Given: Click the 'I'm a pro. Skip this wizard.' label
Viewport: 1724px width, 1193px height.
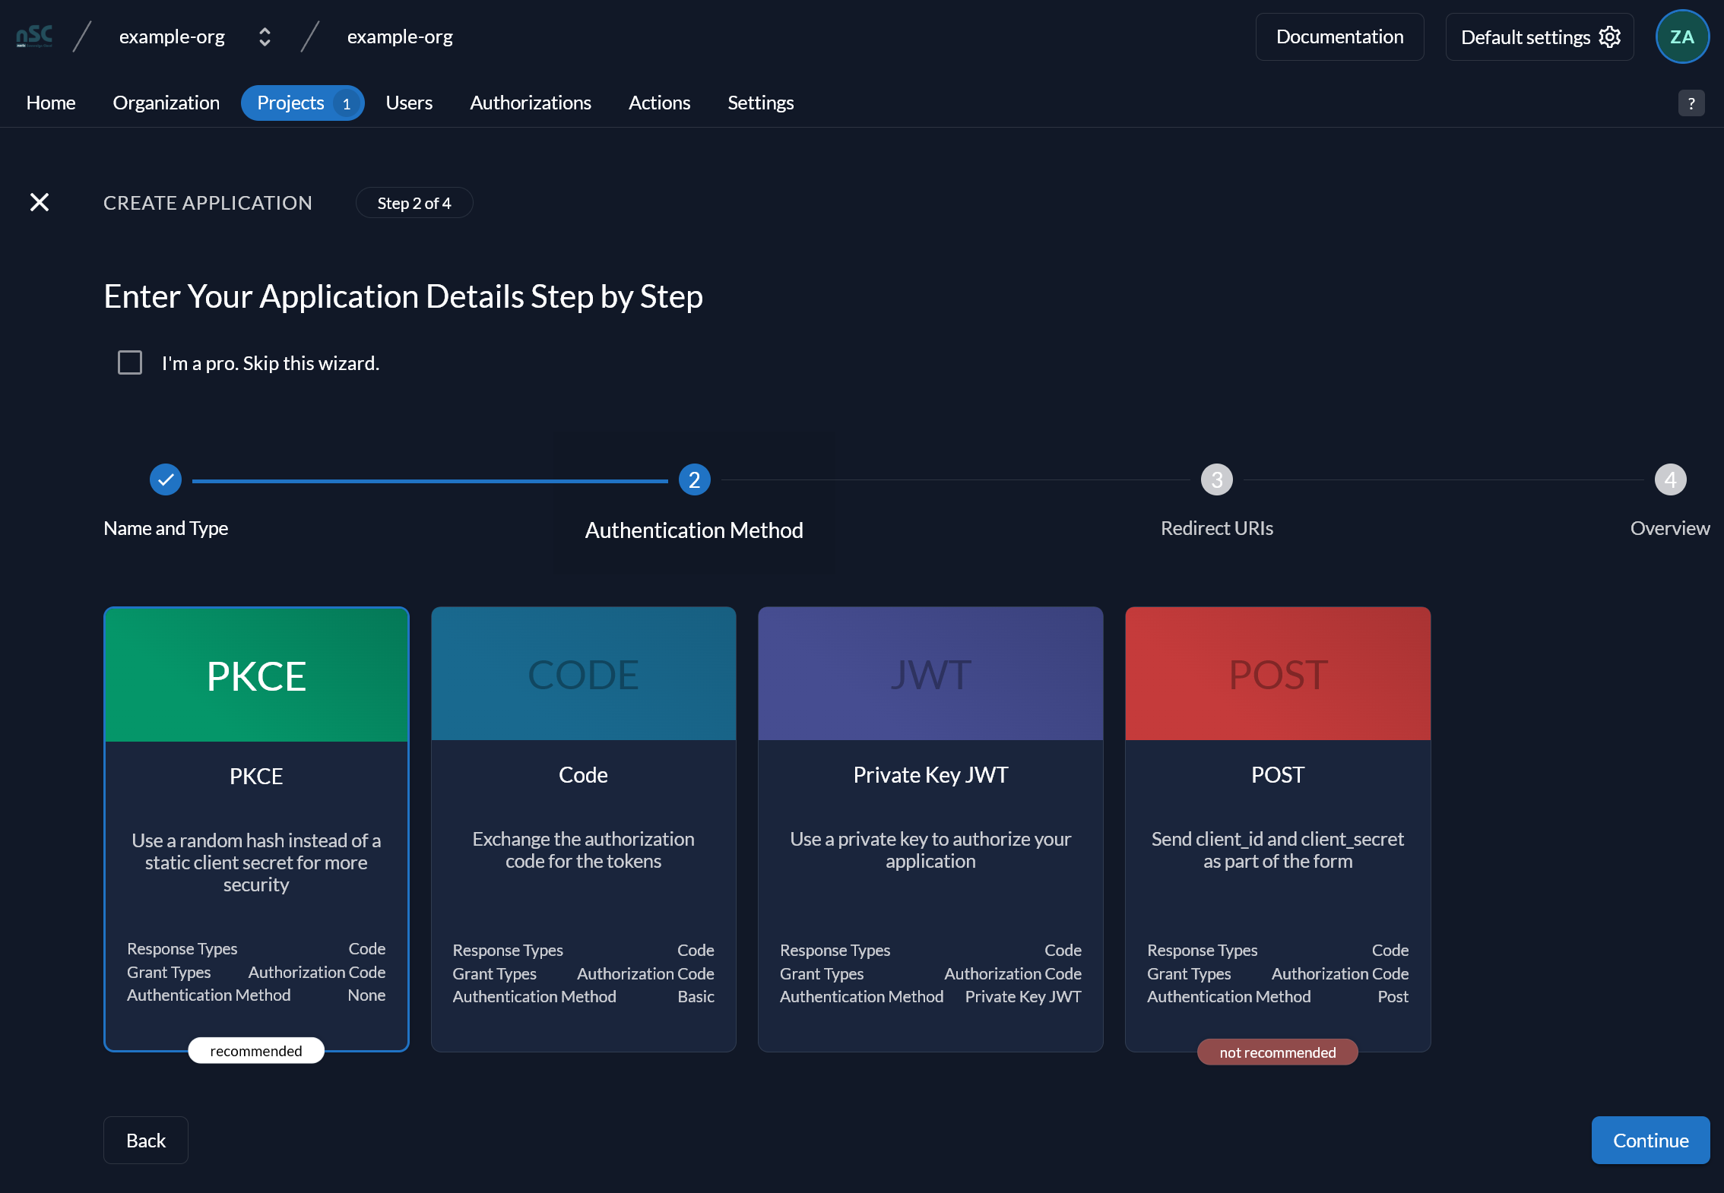Looking at the screenshot, I should (x=270, y=363).
